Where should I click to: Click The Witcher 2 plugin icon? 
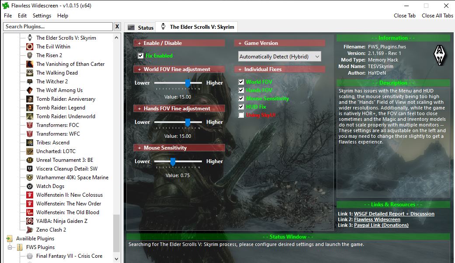click(x=30, y=82)
